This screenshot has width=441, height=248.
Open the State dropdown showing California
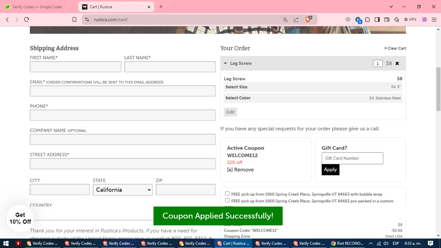pos(123,190)
